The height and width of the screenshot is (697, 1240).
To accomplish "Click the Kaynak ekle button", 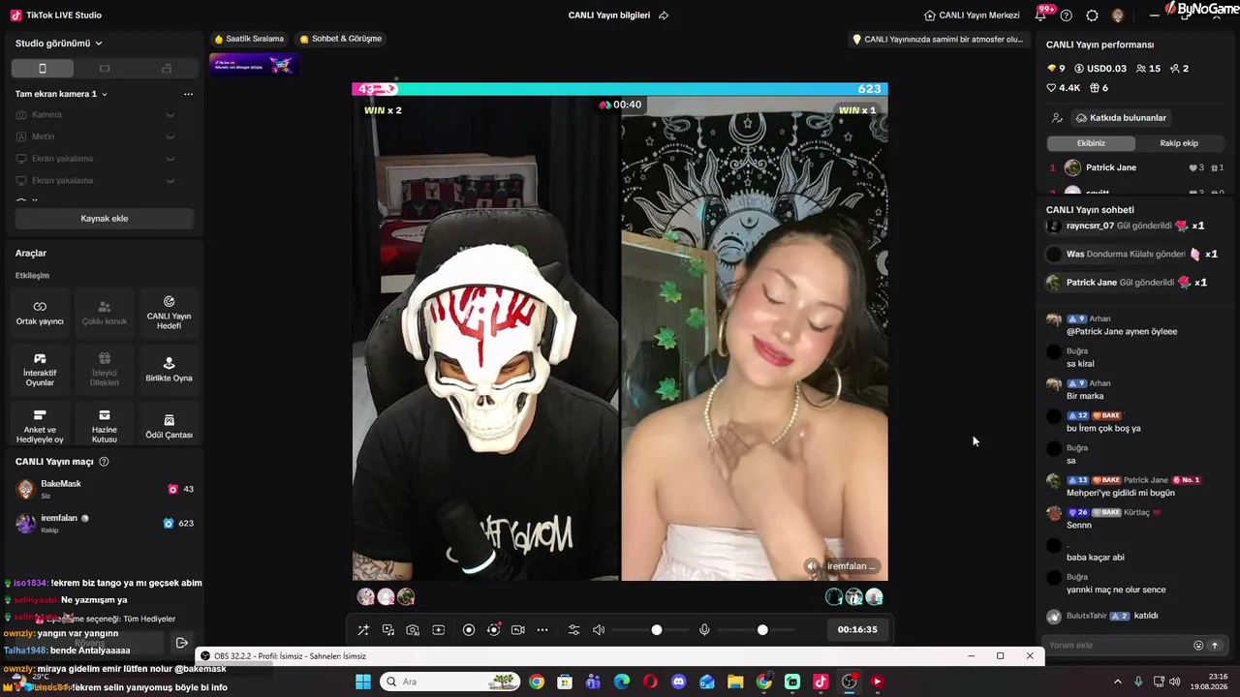I will pos(105,219).
